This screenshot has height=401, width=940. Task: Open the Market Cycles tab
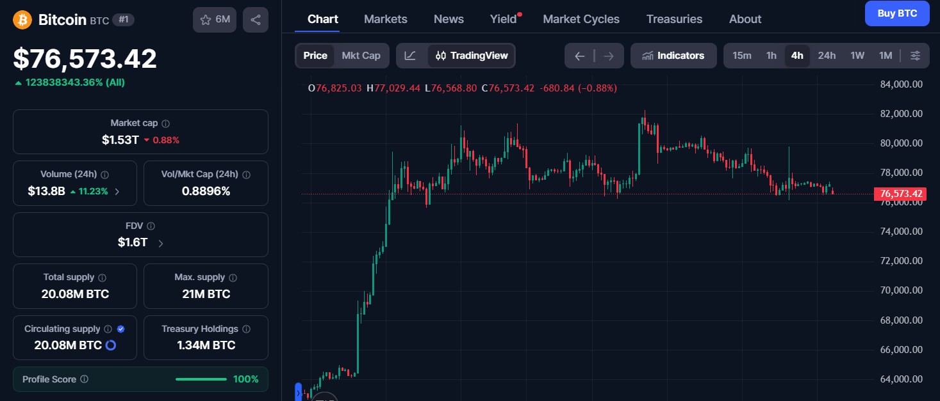581,19
